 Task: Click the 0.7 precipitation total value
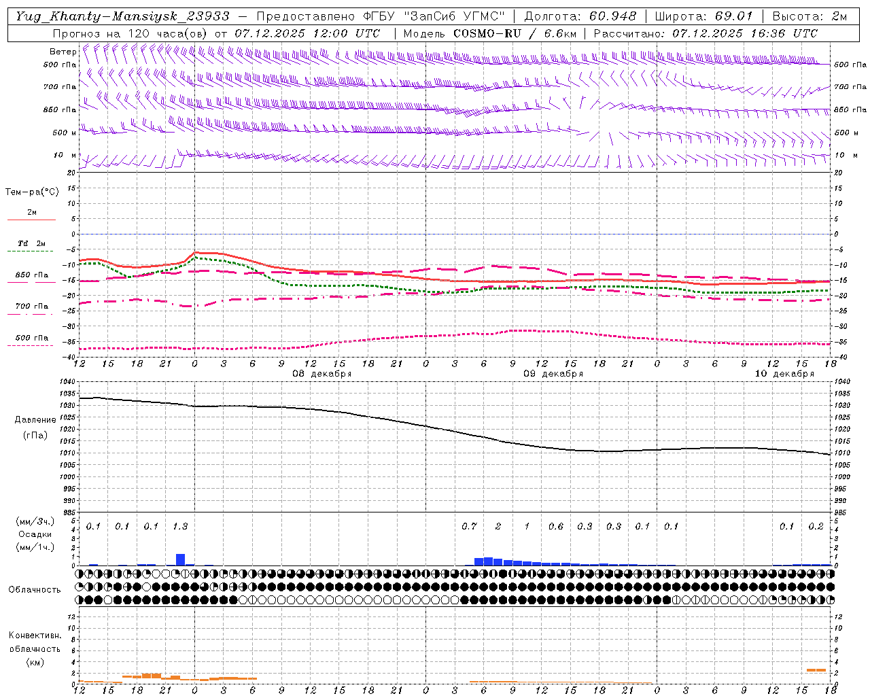469,526
